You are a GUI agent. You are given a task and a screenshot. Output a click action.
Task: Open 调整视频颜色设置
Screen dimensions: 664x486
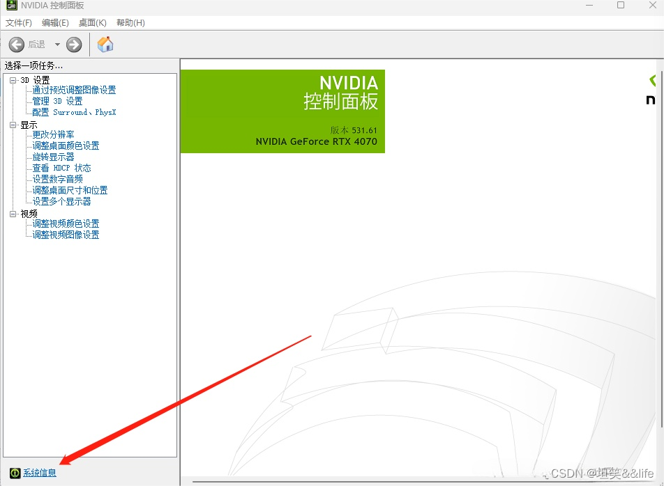coord(66,224)
